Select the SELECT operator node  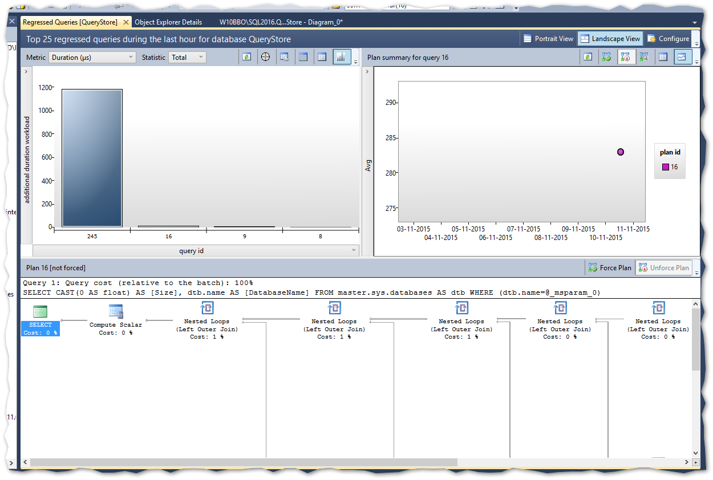40,321
